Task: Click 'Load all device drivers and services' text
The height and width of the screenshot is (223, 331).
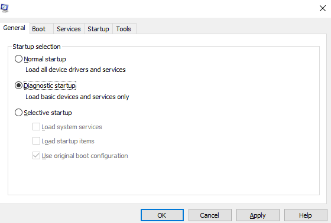Action: coord(76,70)
